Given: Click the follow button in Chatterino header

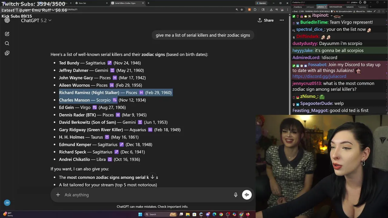Looking at the screenshot, I should pyautogui.click(x=370, y=12).
